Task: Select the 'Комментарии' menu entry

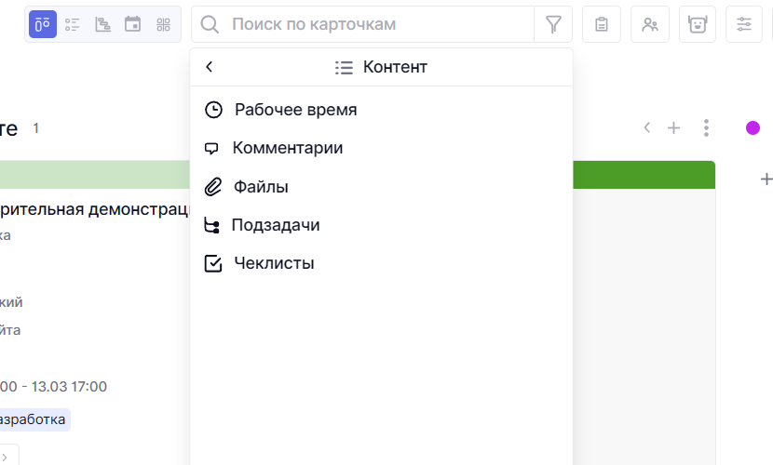Action: coord(287,148)
